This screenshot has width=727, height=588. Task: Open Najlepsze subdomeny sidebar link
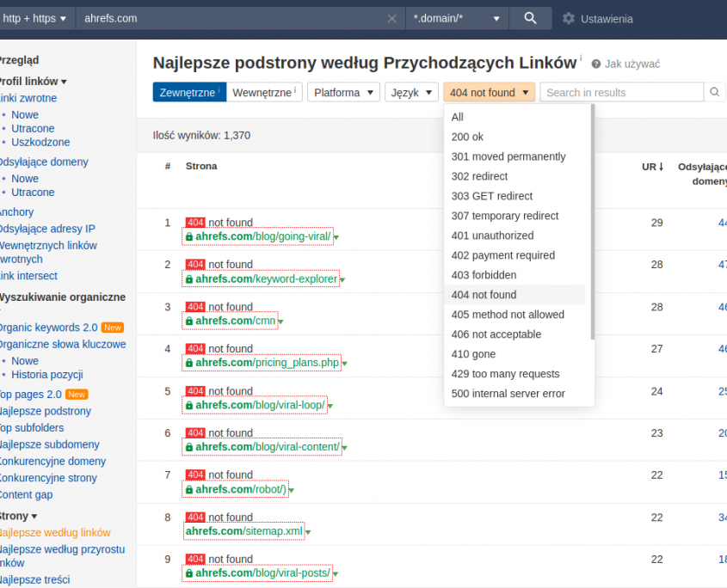(x=49, y=444)
